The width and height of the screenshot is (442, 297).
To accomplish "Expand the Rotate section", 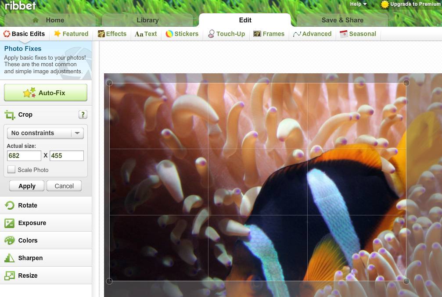I will [46, 205].
